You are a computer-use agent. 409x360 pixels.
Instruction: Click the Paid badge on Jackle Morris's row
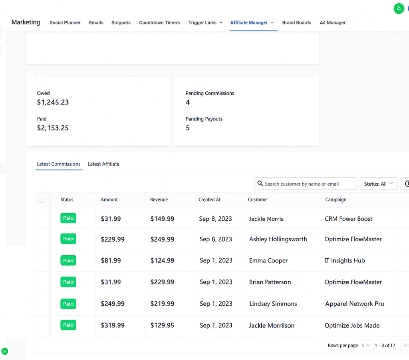coord(68,218)
